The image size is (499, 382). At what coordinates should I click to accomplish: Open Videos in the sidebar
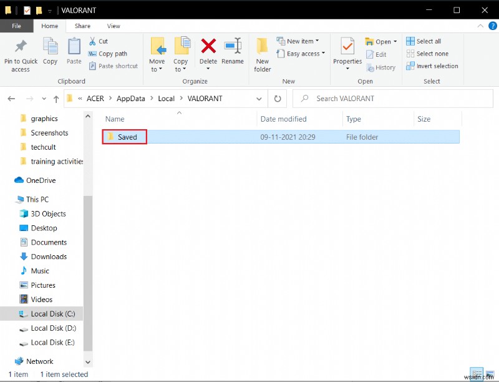(36, 300)
